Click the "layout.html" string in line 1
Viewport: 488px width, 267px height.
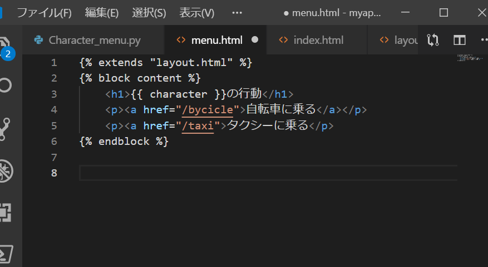click(x=191, y=63)
